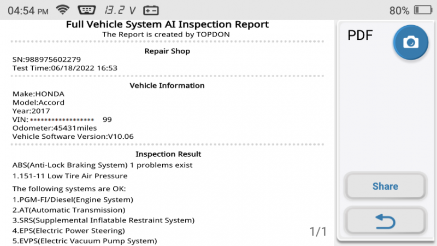The width and height of the screenshot is (437, 246).
Task: Select the AT Automatic Transmission entry
Action: pos(69,210)
